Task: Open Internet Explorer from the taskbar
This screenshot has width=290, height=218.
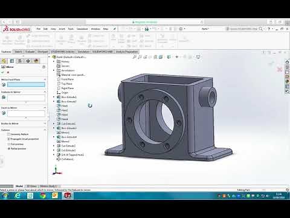Action: click(18, 196)
